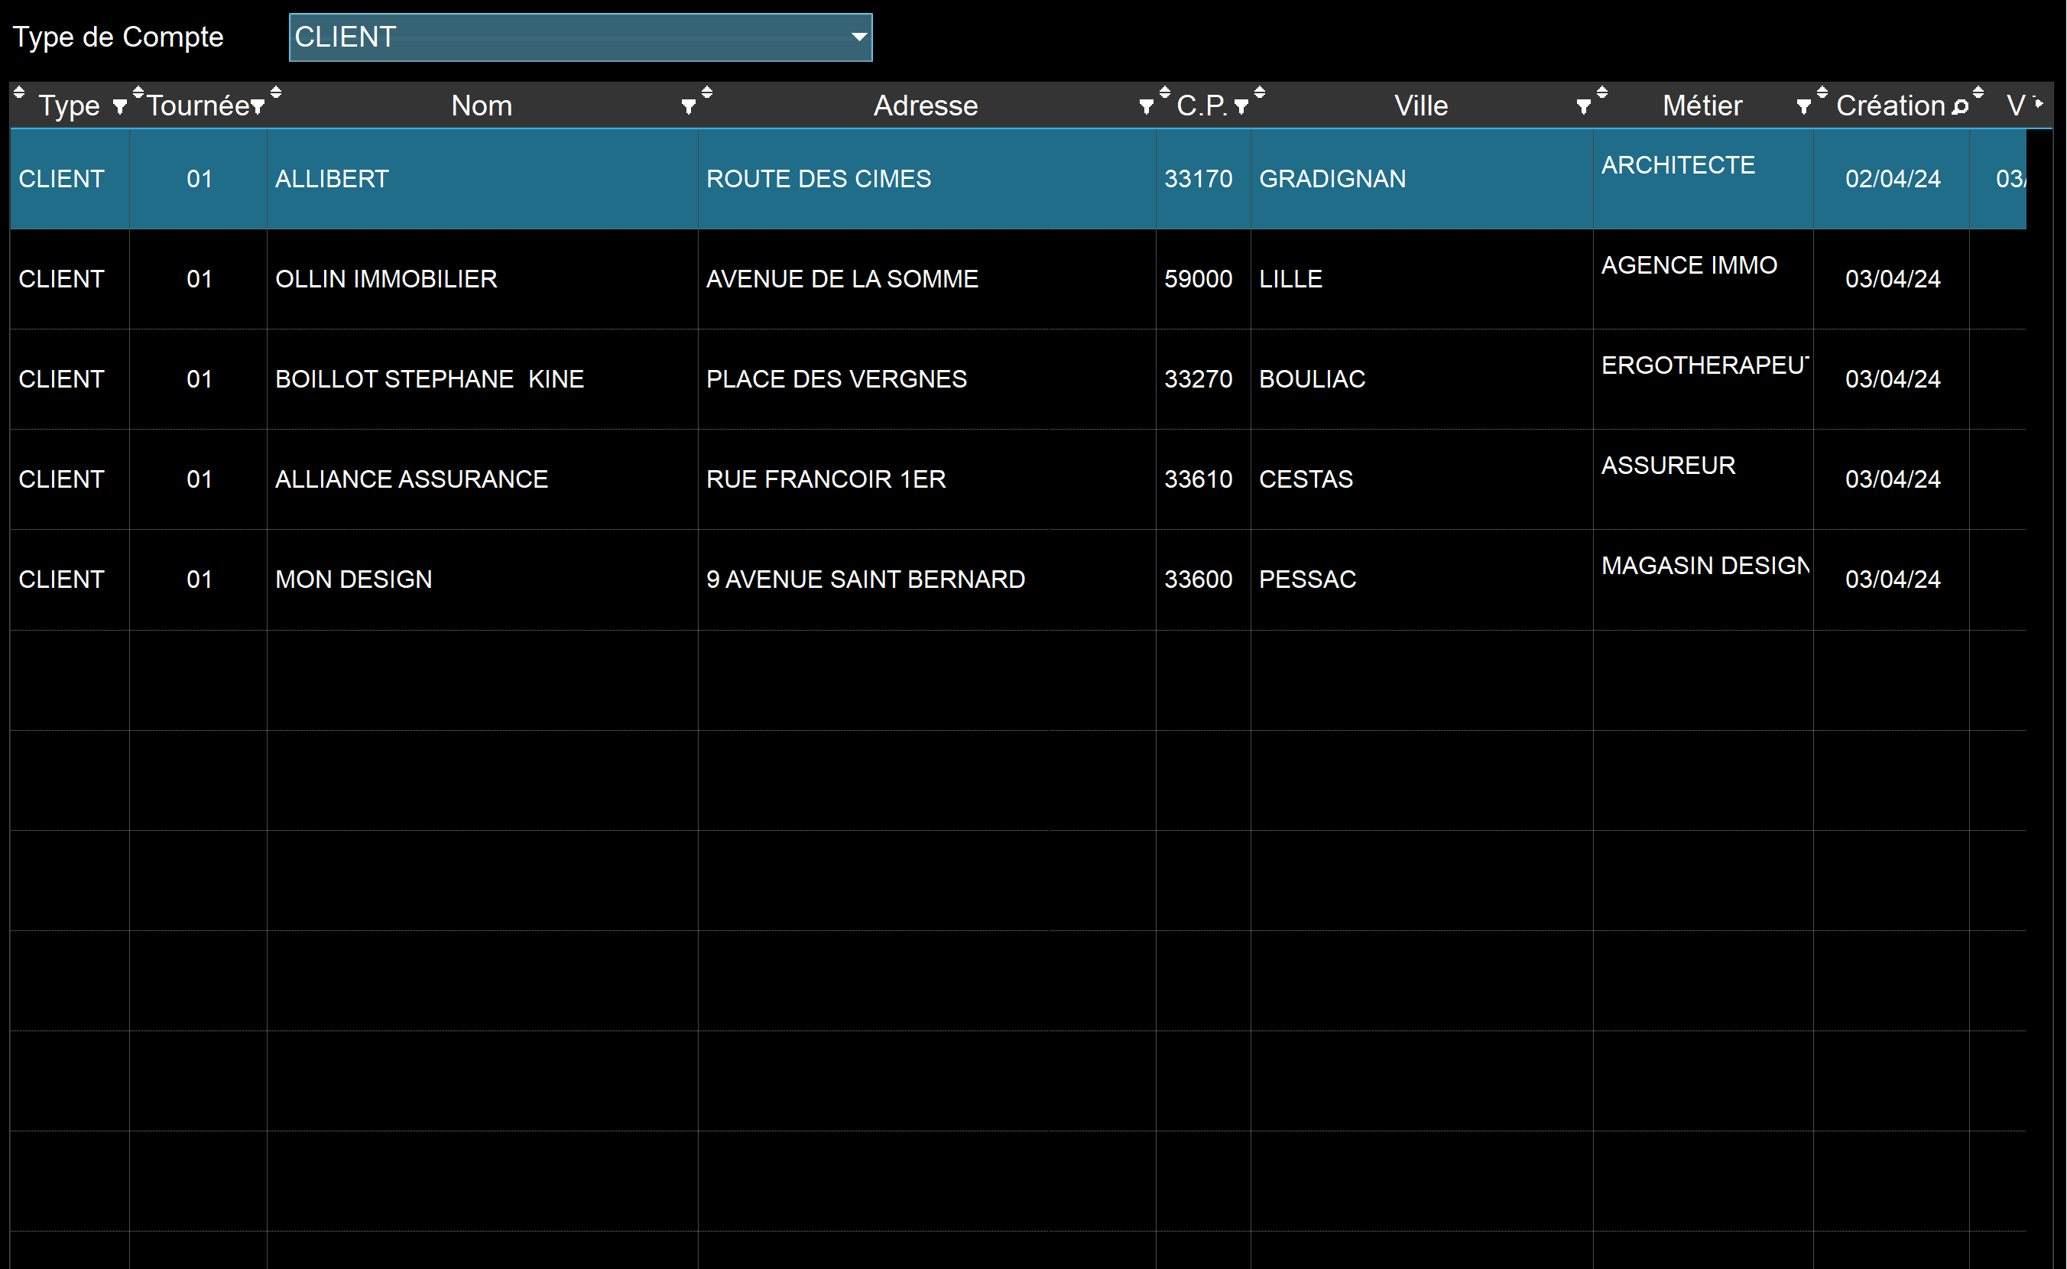Select the BOILLOT STEPHANE KINE name cell
This screenshot has height=1269, width=2067.
click(x=482, y=379)
